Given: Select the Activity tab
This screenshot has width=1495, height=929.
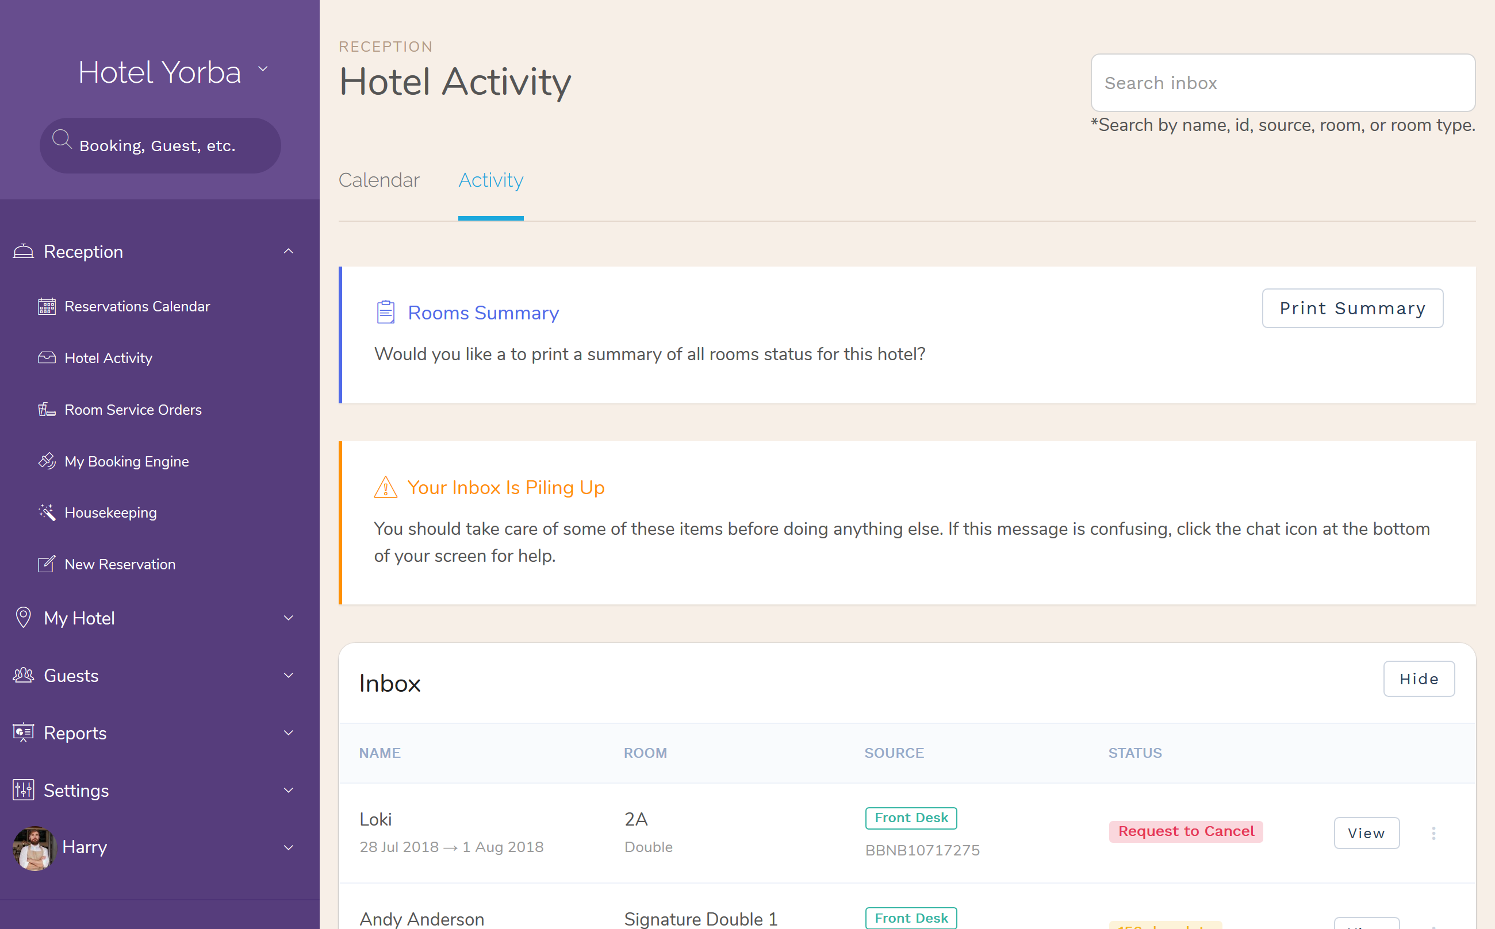Looking at the screenshot, I should (x=490, y=180).
